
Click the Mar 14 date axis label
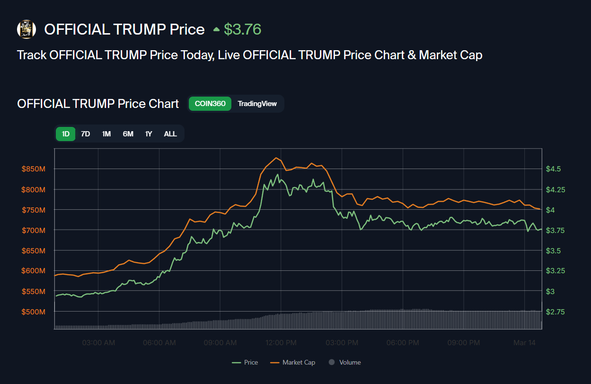pos(525,343)
